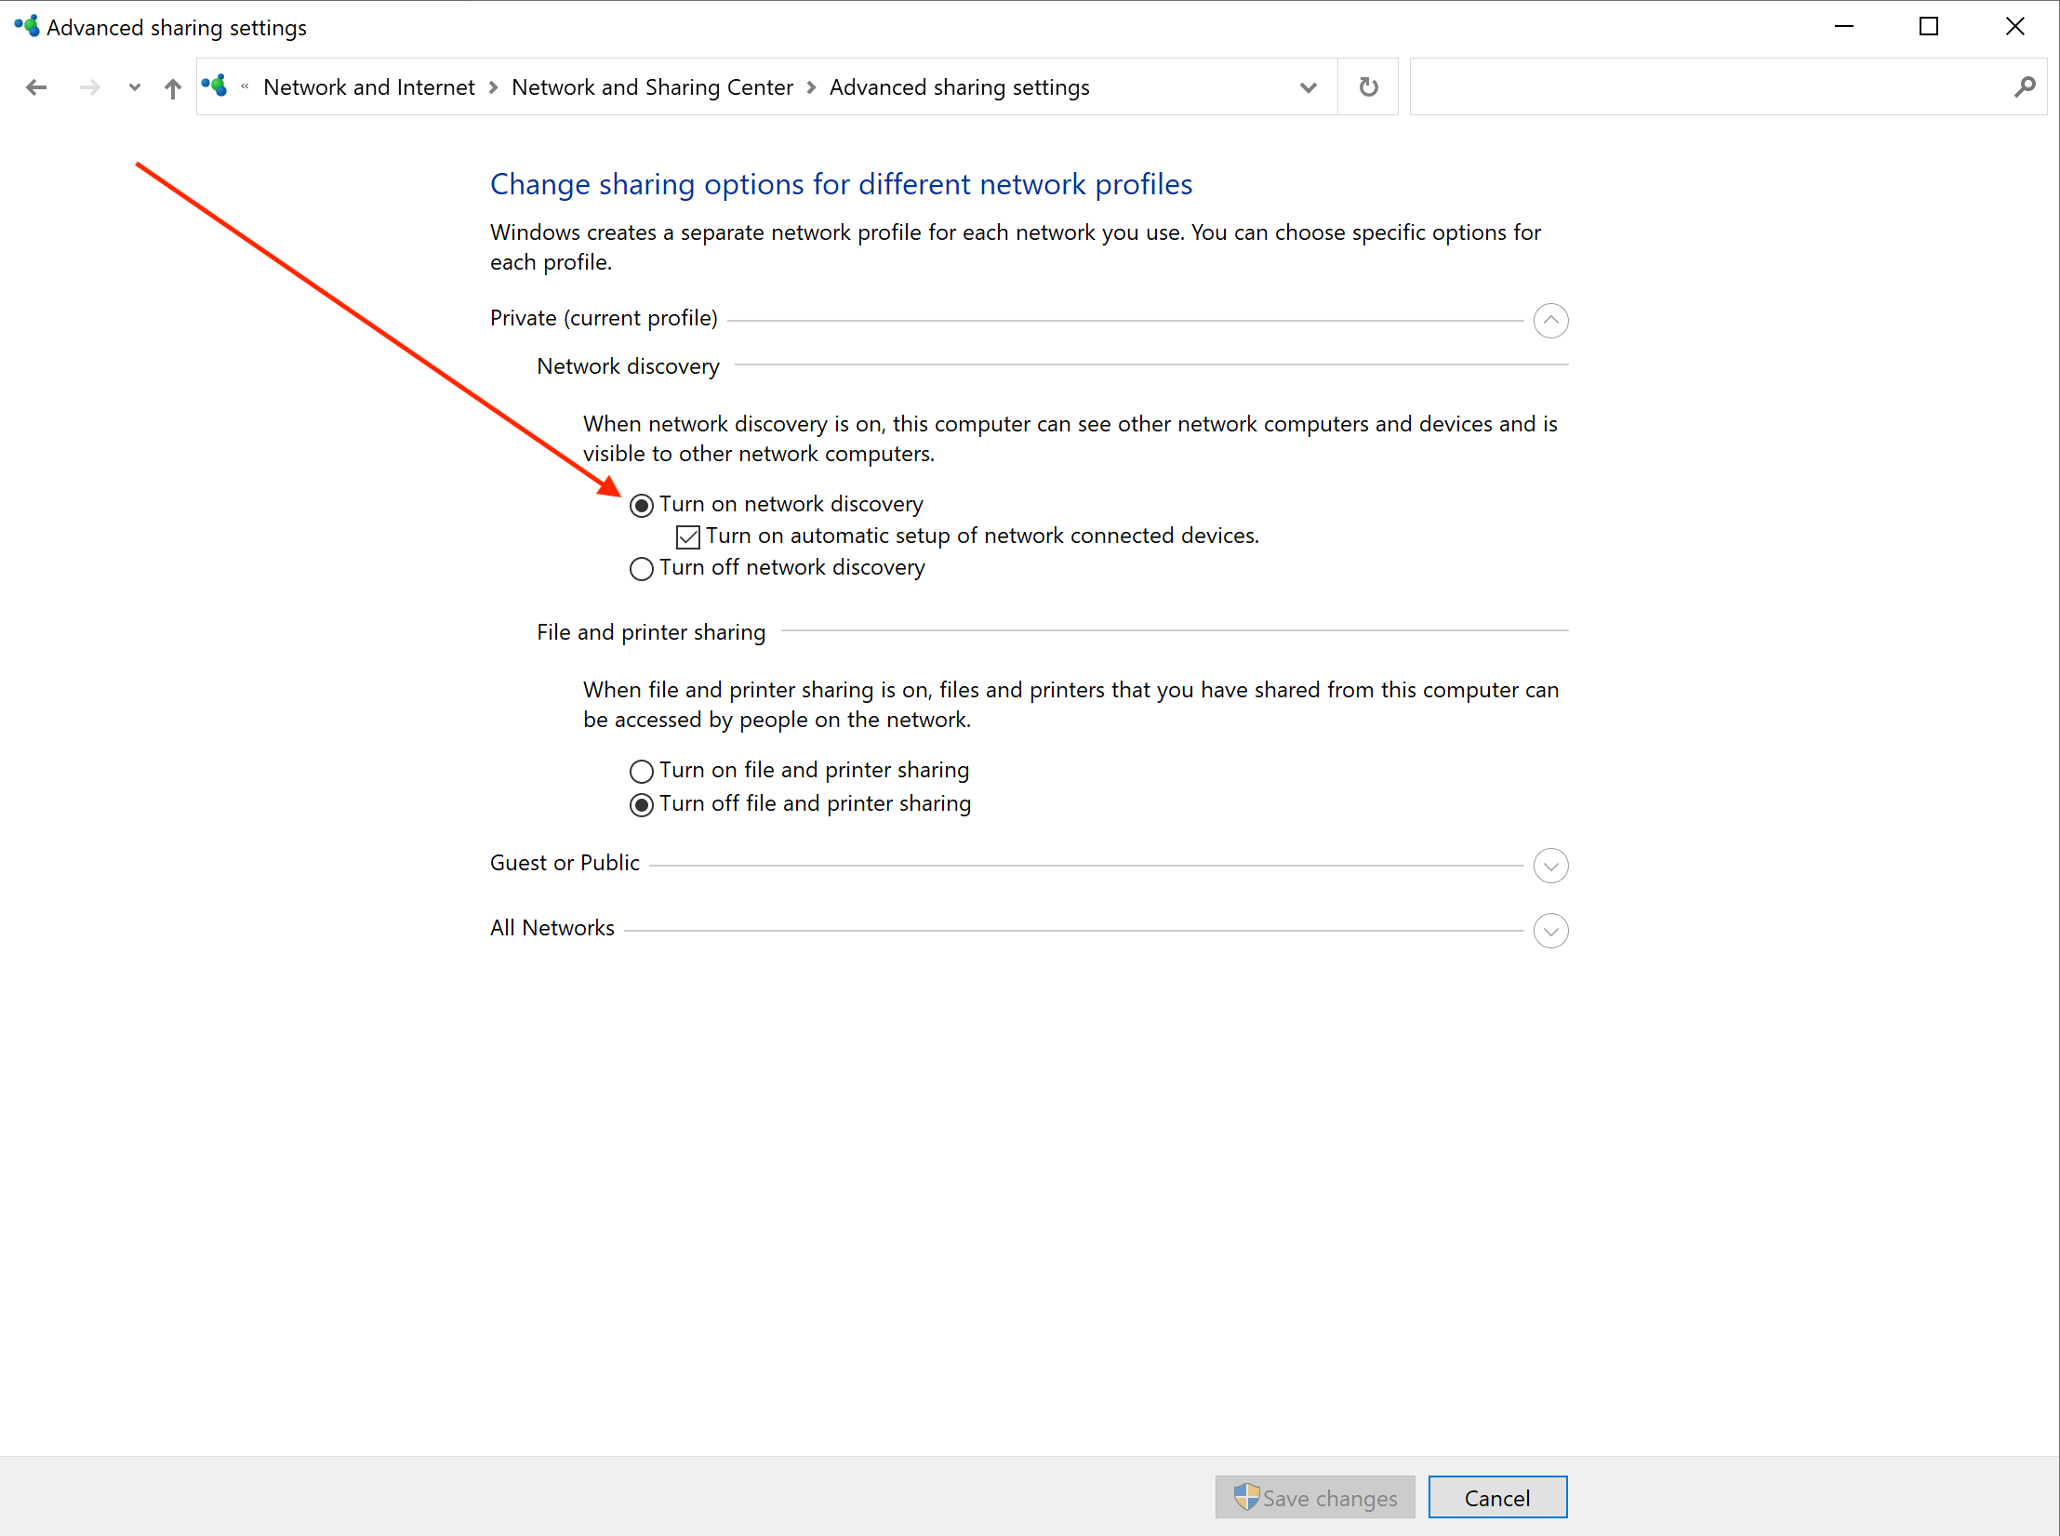Uncheck automatic setup of network connected devices
The height and width of the screenshot is (1536, 2060).
tap(688, 536)
